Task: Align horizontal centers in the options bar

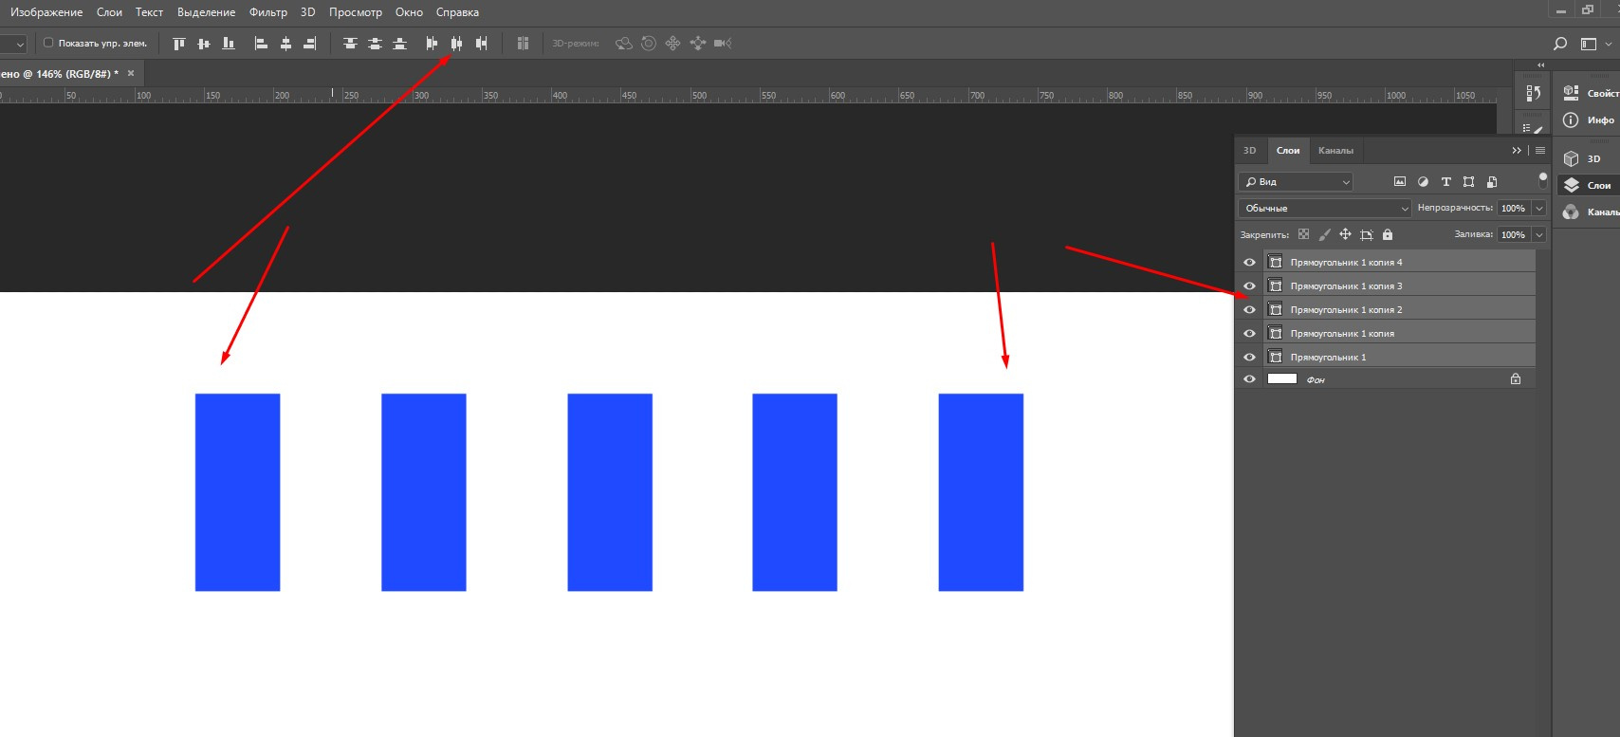Action: (285, 44)
